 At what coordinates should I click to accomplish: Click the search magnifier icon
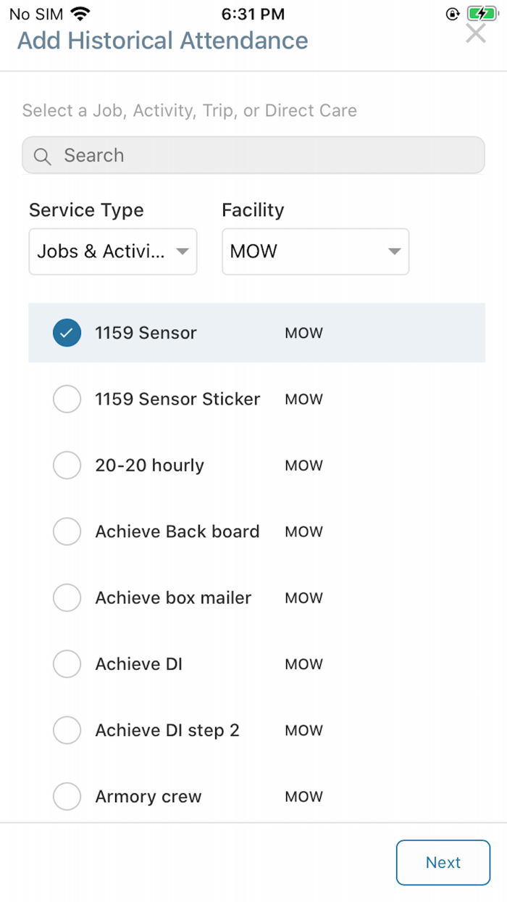42,156
